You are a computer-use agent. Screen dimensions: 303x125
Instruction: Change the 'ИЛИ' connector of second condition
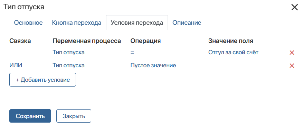pos(16,66)
